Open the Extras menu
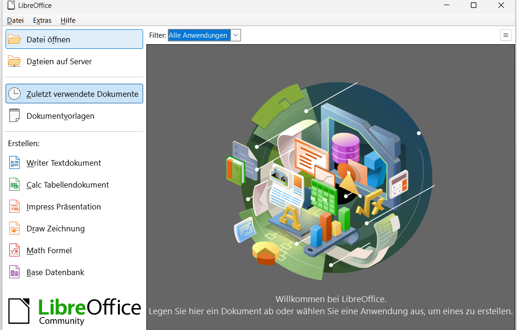517x330 pixels. pos(42,20)
